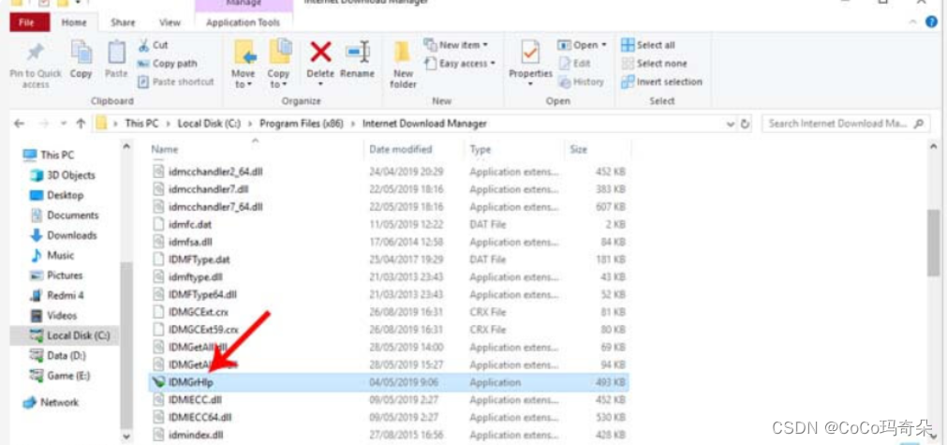Select the idmfsa.dll file
947x445 pixels.
[x=389, y=242]
